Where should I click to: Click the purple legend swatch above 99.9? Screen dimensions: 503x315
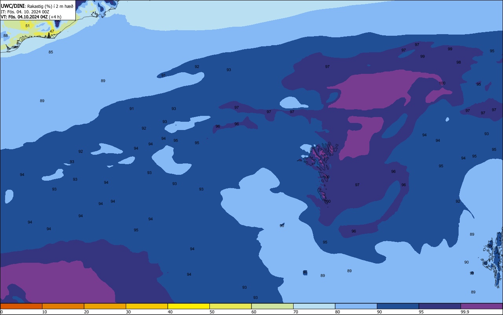pyautogui.click(x=481, y=306)
